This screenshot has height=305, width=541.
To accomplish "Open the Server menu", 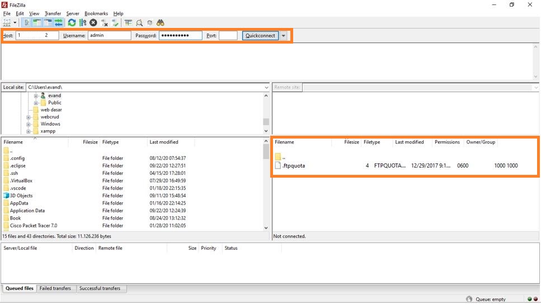I will coord(73,13).
